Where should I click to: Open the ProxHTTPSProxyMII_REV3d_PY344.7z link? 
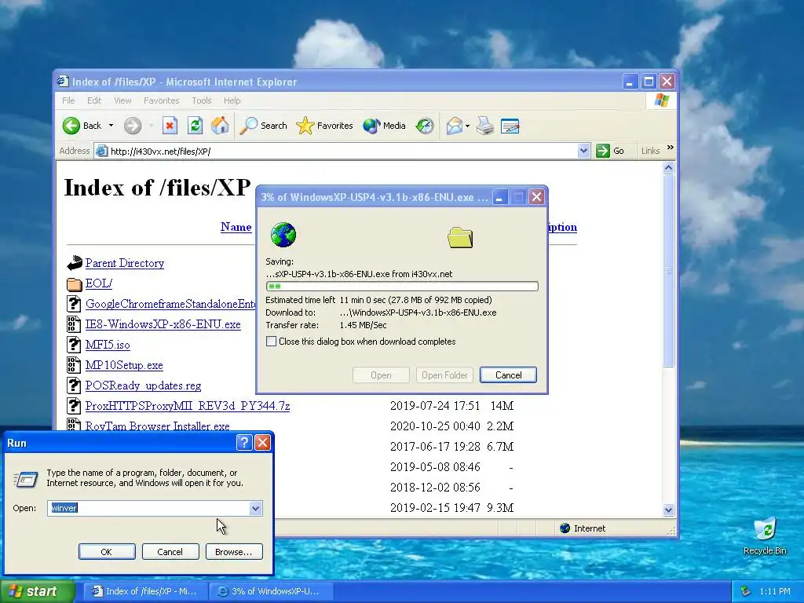click(187, 406)
